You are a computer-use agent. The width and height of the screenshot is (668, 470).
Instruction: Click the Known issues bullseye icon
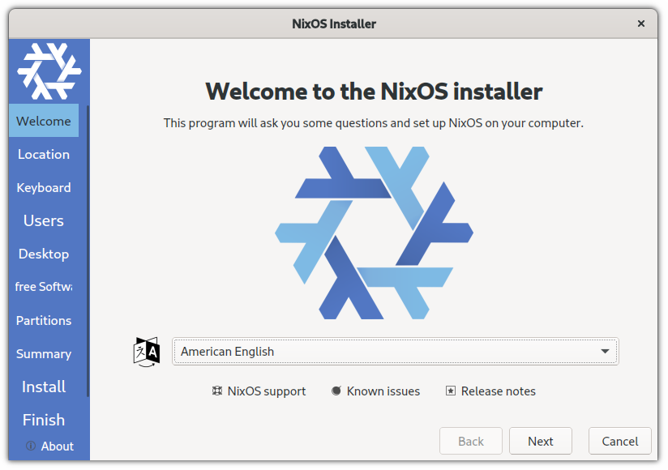coord(336,391)
